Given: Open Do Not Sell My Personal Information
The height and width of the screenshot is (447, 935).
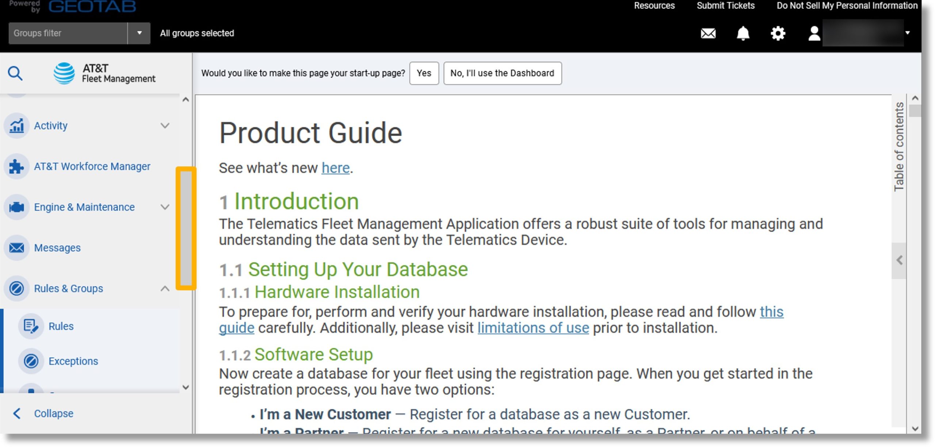Looking at the screenshot, I should coord(847,5).
